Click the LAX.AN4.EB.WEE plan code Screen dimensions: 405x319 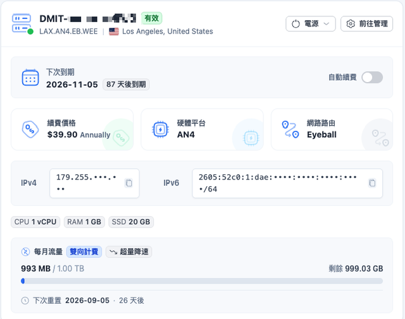coord(68,32)
